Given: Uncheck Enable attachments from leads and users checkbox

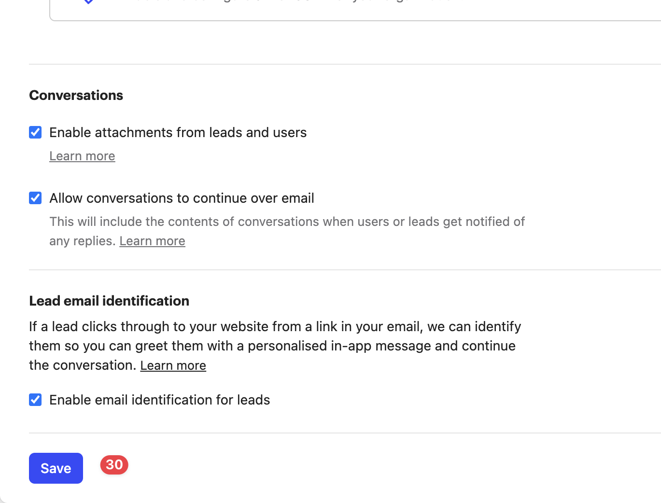Looking at the screenshot, I should 35,132.
